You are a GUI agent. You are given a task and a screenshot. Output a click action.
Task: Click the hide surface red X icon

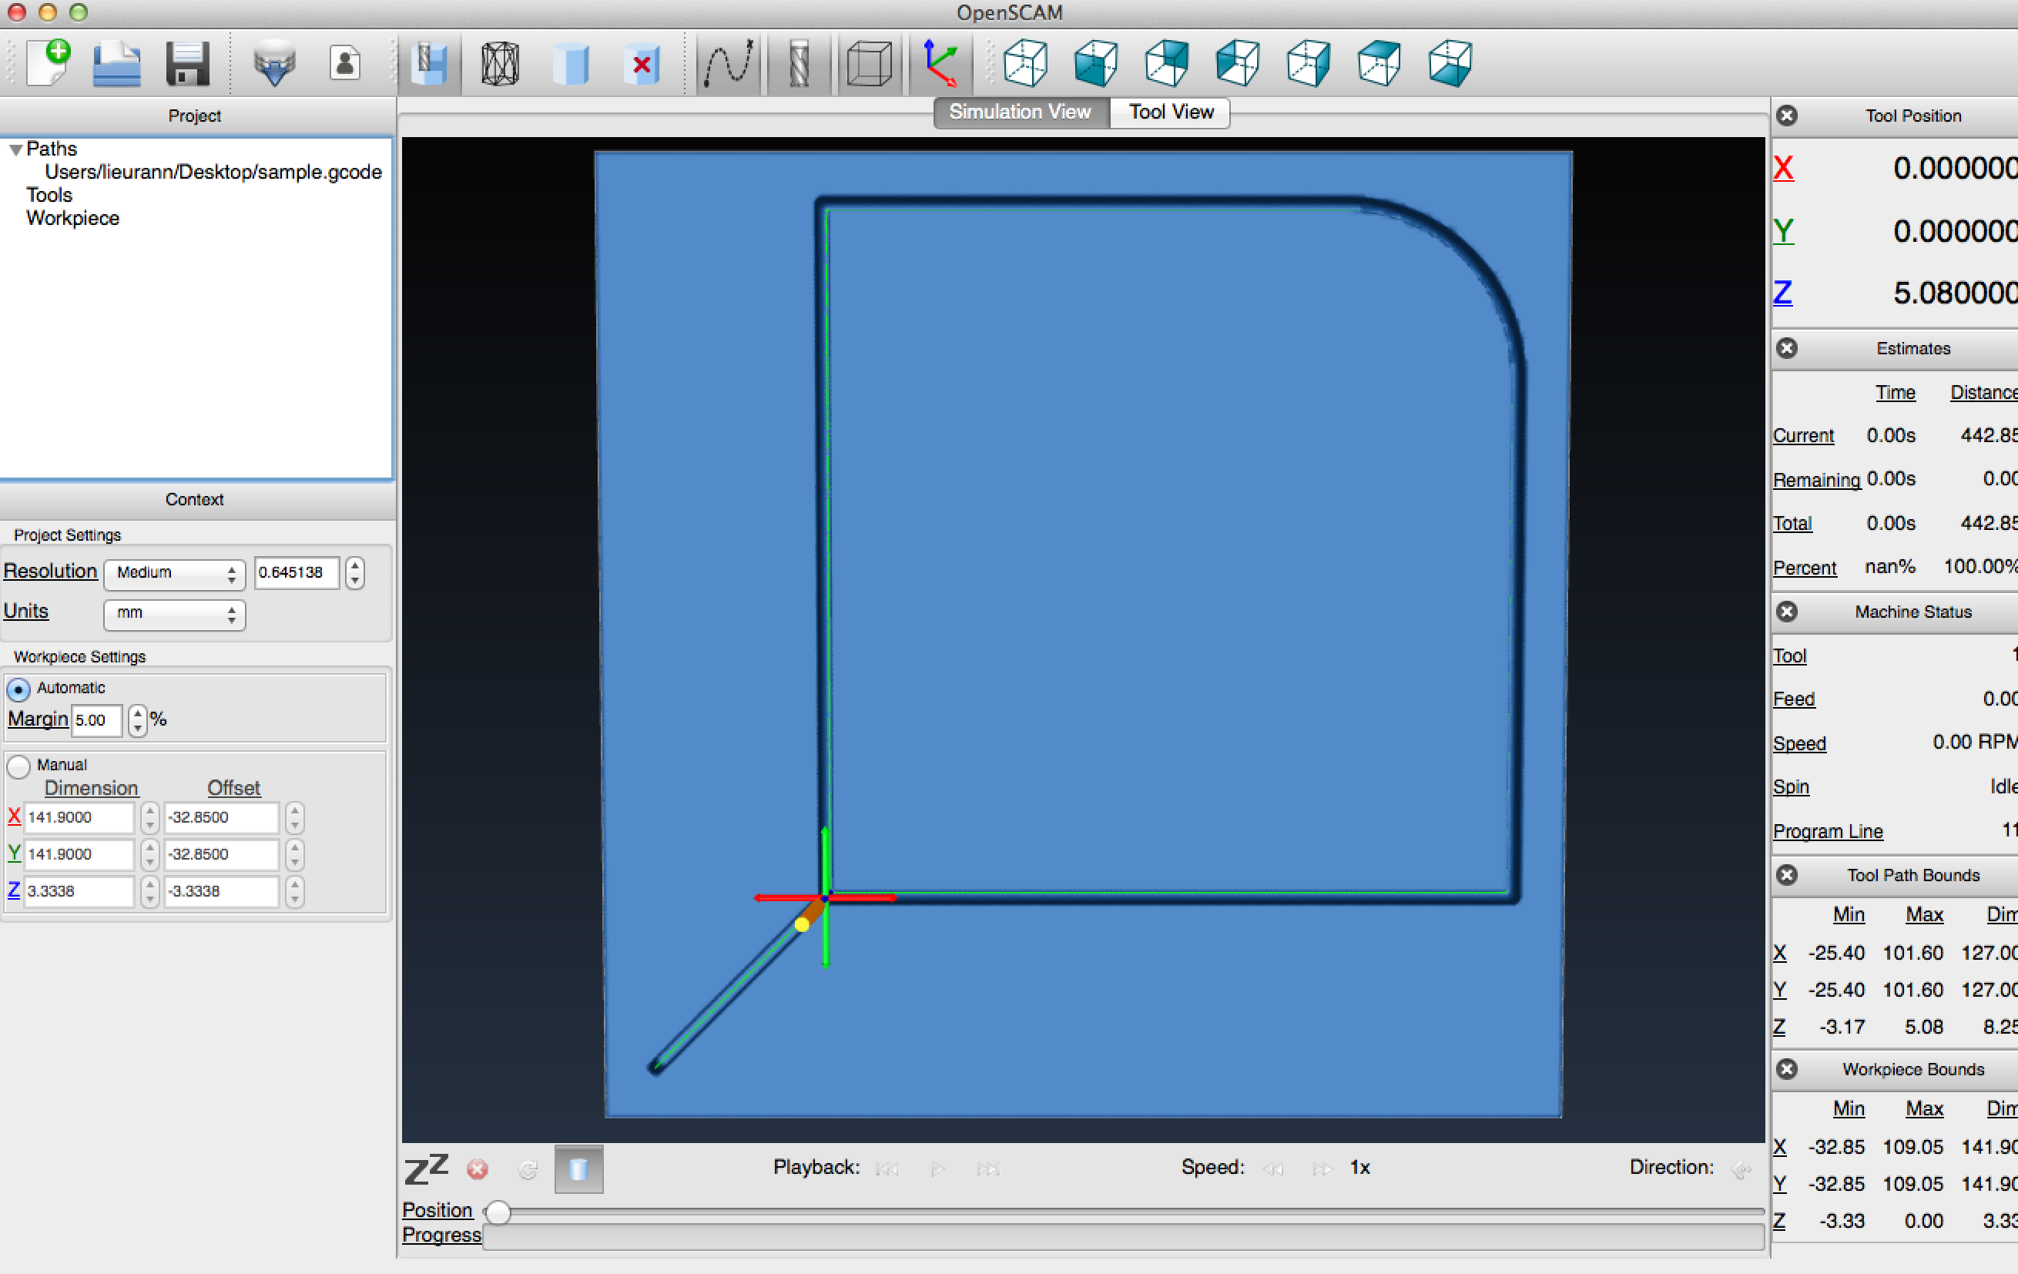tap(642, 64)
